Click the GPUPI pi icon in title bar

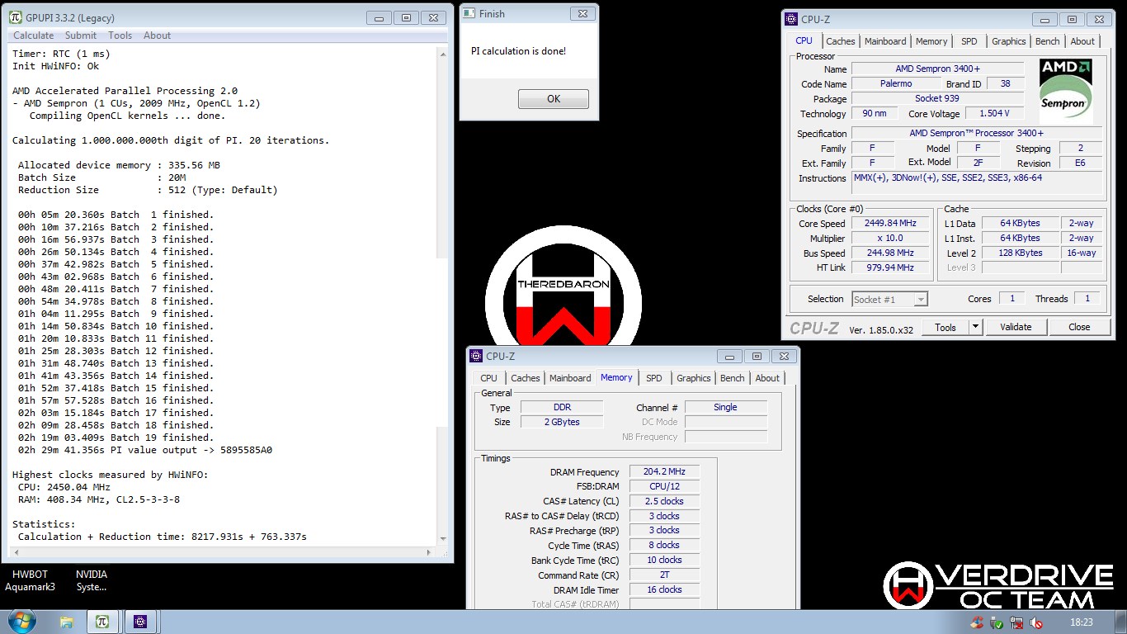point(16,17)
